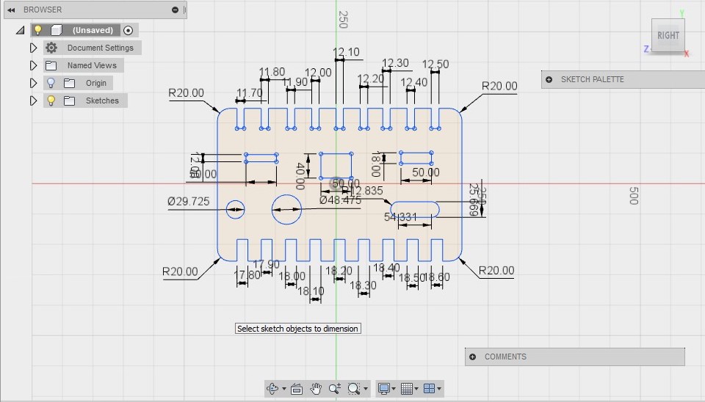Activate the (Unsaved) component radio button
This screenshot has width=705, height=402.
[128, 30]
